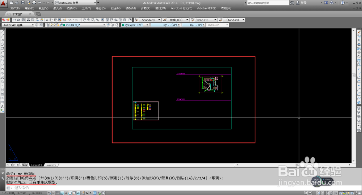Expand AutoCAD 经典 workspace dropdown in title bar

coord(95,3)
